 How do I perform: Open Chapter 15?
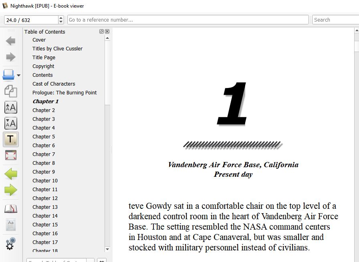tap(45, 224)
